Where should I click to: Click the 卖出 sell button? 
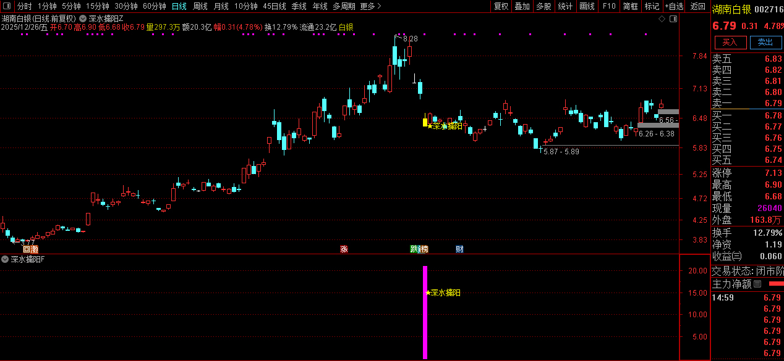coord(765,42)
